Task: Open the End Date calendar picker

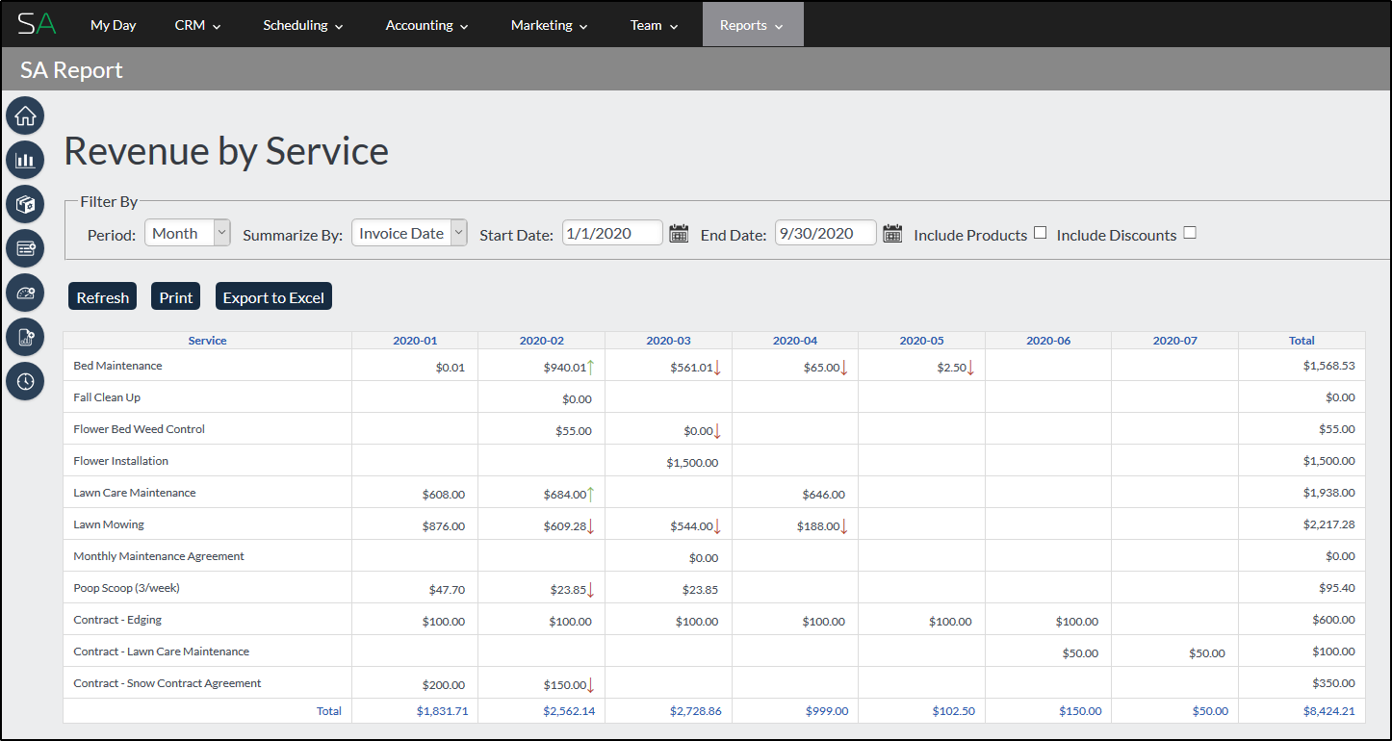Action: tap(891, 233)
